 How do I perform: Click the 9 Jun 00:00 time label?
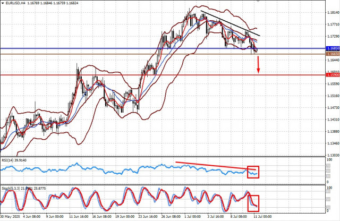55,216
